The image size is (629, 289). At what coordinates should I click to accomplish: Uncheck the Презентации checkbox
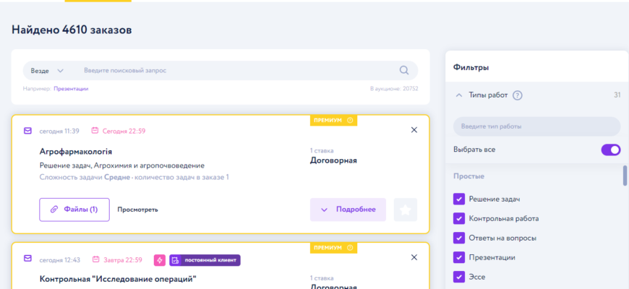459,257
